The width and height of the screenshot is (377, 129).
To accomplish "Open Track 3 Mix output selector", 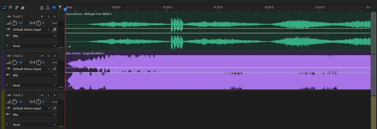I will [x=34, y=115].
